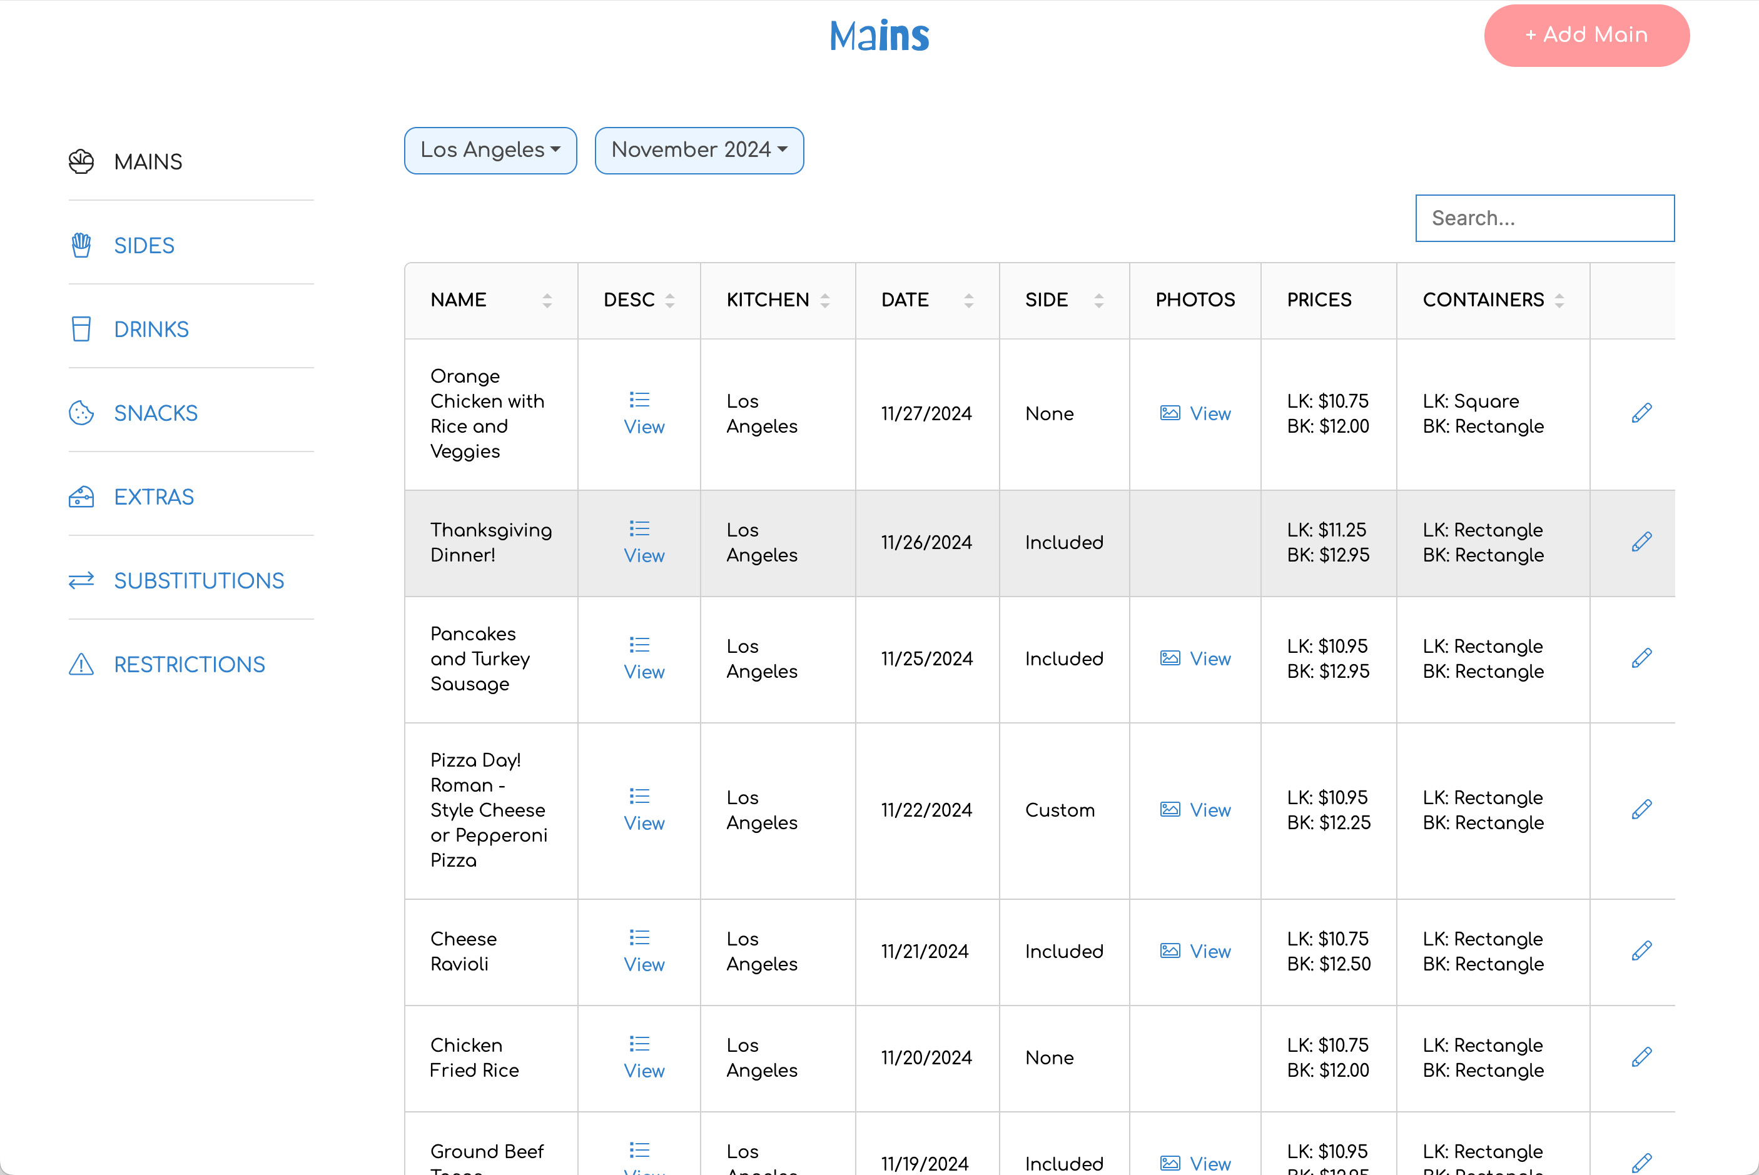
Task: Open the Los Angeles kitchen dropdown
Action: click(490, 150)
